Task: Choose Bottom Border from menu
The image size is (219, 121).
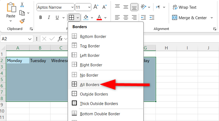Action: [x=106, y=36]
